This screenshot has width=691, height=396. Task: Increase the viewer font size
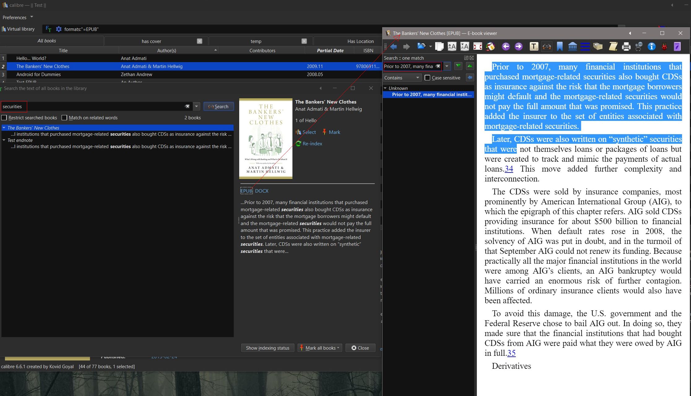452,47
